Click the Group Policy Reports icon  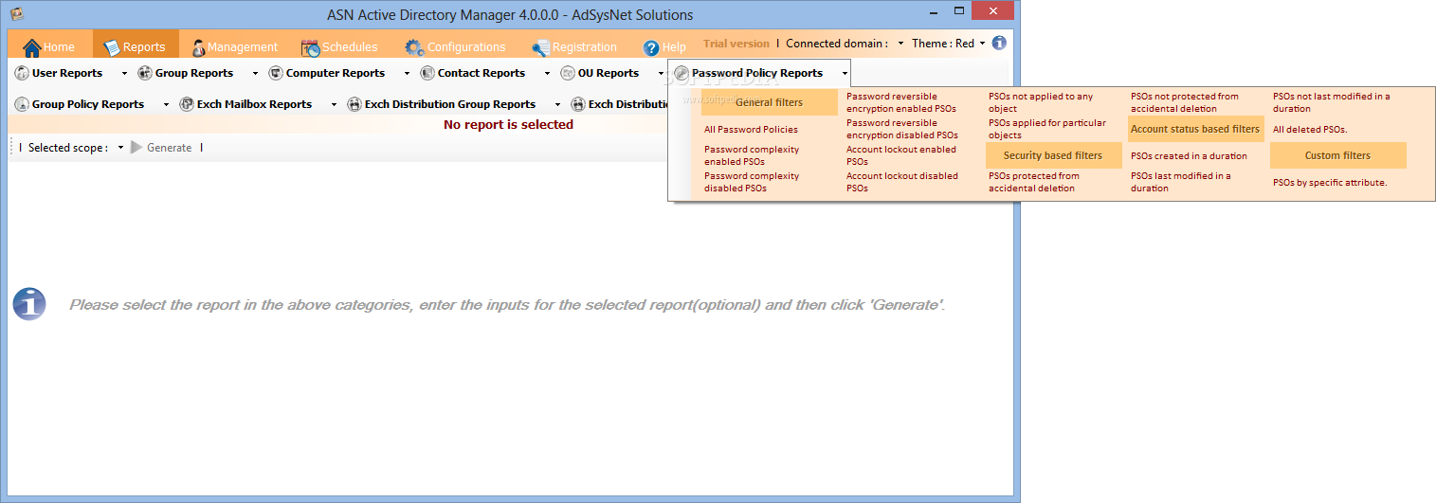pos(22,104)
